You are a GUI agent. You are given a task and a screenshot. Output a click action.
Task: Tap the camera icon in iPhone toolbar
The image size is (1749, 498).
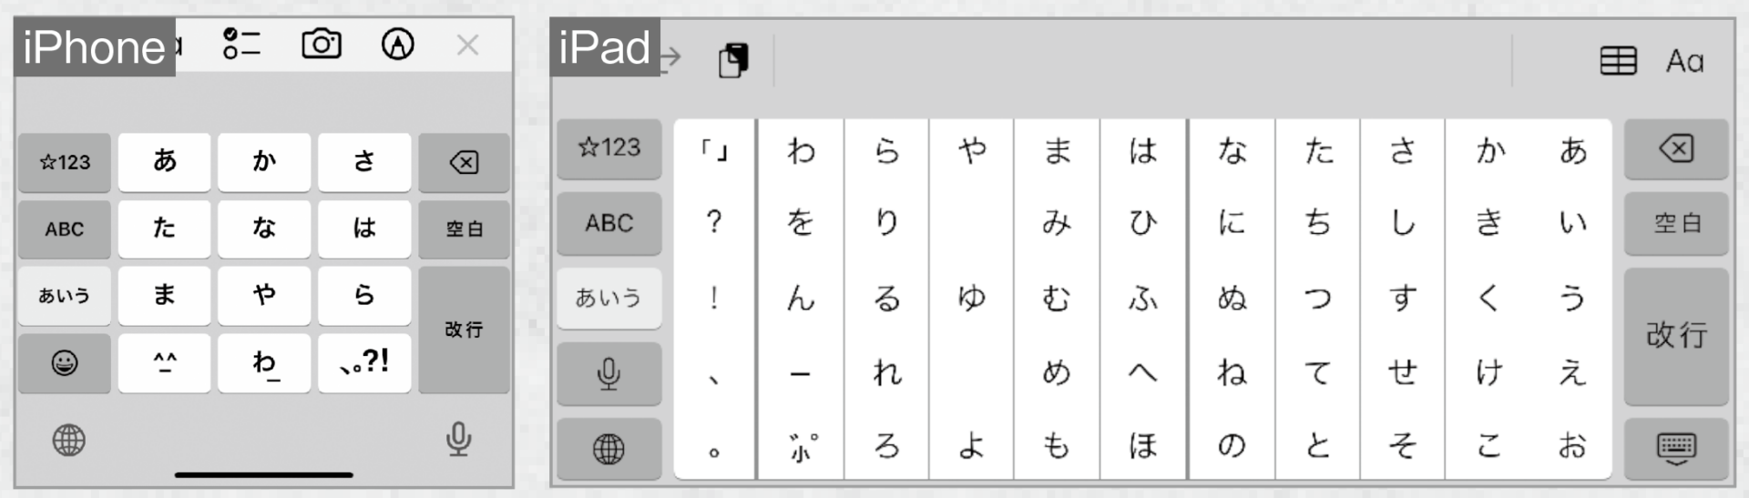[322, 44]
